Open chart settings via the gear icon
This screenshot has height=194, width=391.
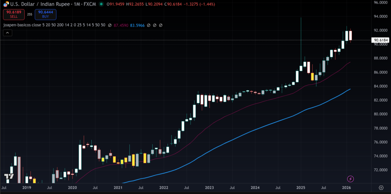[x=381, y=188]
